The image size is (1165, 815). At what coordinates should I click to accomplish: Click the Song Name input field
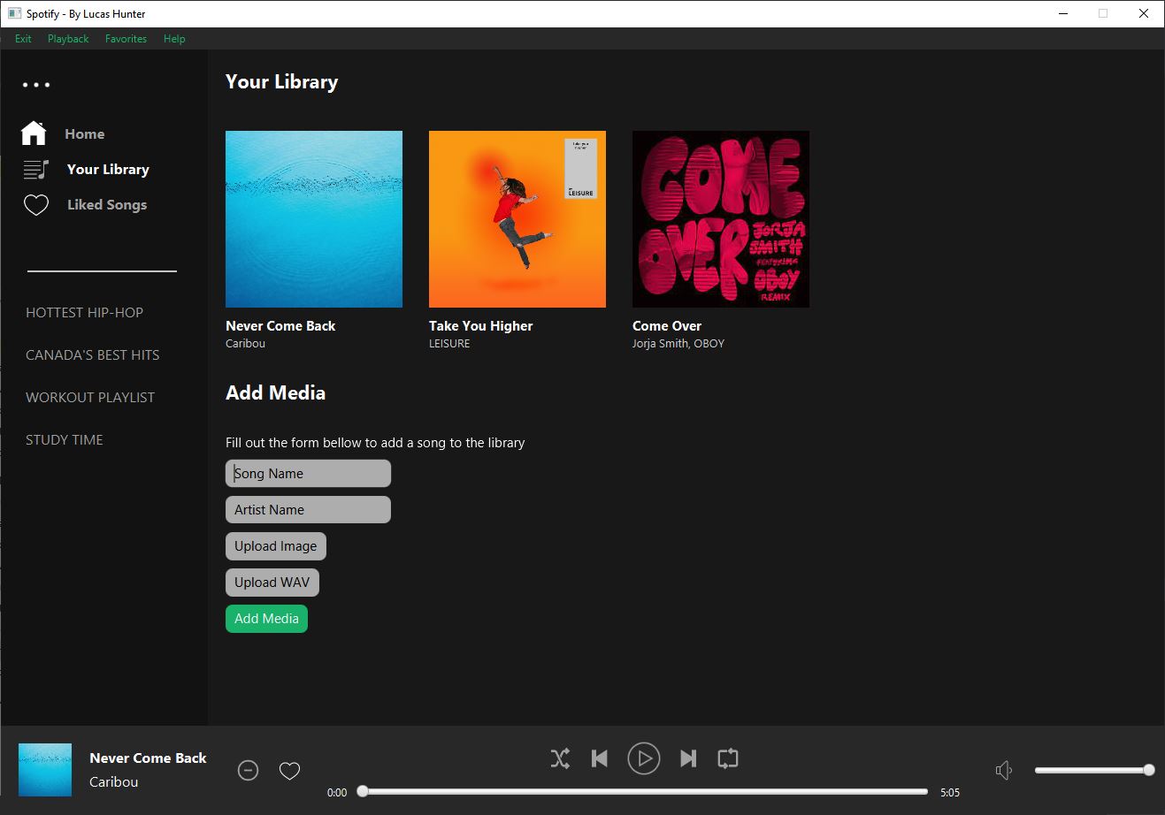[308, 474]
